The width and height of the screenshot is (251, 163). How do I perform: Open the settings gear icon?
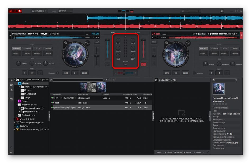click(222, 11)
